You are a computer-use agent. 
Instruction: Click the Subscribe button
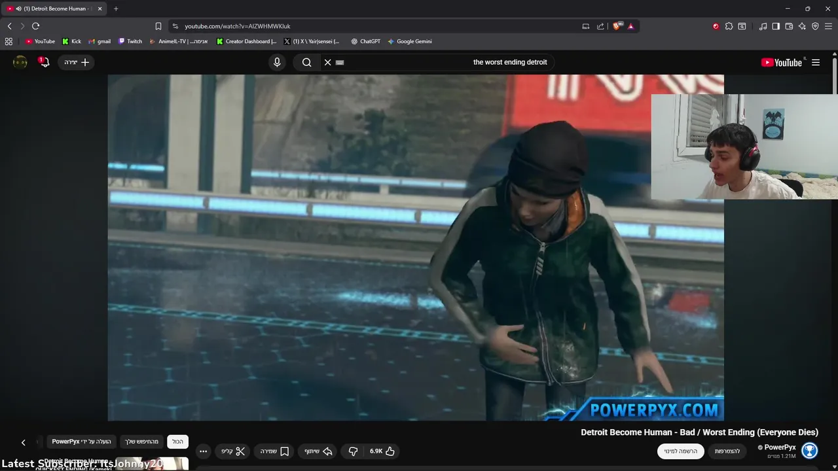(x=681, y=451)
